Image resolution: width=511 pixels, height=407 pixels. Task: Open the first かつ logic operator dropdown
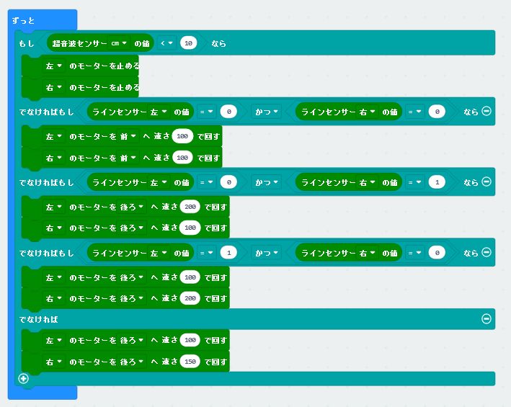pyautogui.click(x=266, y=112)
